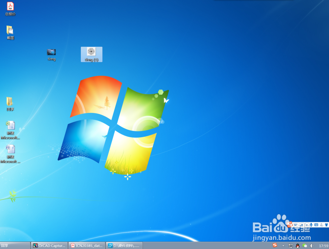329x249 pixels.
Task: Select the 截图 folder on desktop
Action: 10,33
